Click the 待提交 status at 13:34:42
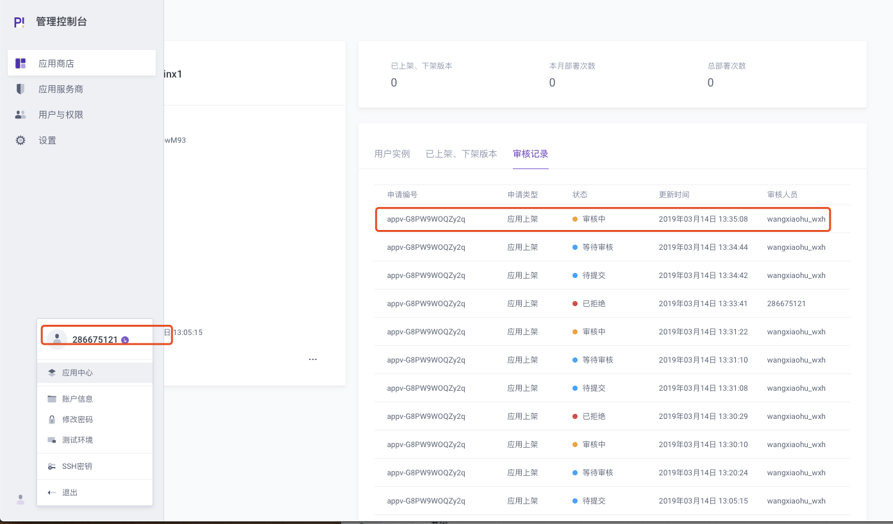The height and width of the screenshot is (524, 893). point(589,275)
